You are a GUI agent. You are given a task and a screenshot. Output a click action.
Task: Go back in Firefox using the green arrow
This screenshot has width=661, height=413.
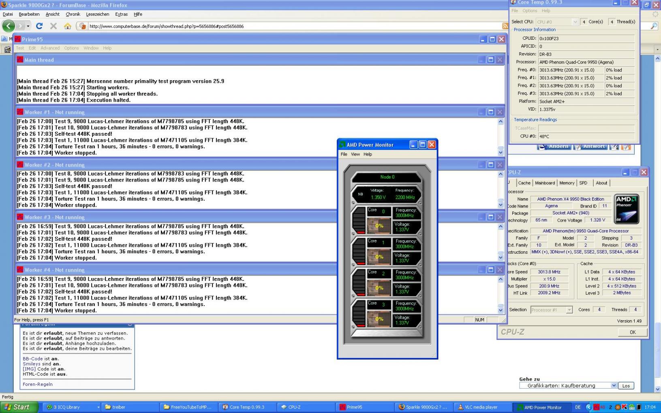pyautogui.click(x=9, y=26)
